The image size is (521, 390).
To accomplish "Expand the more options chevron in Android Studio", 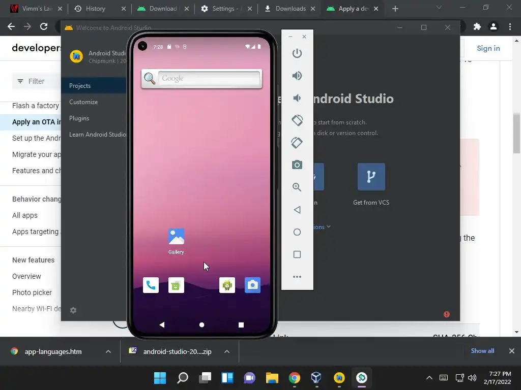I will click(x=329, y=226).
